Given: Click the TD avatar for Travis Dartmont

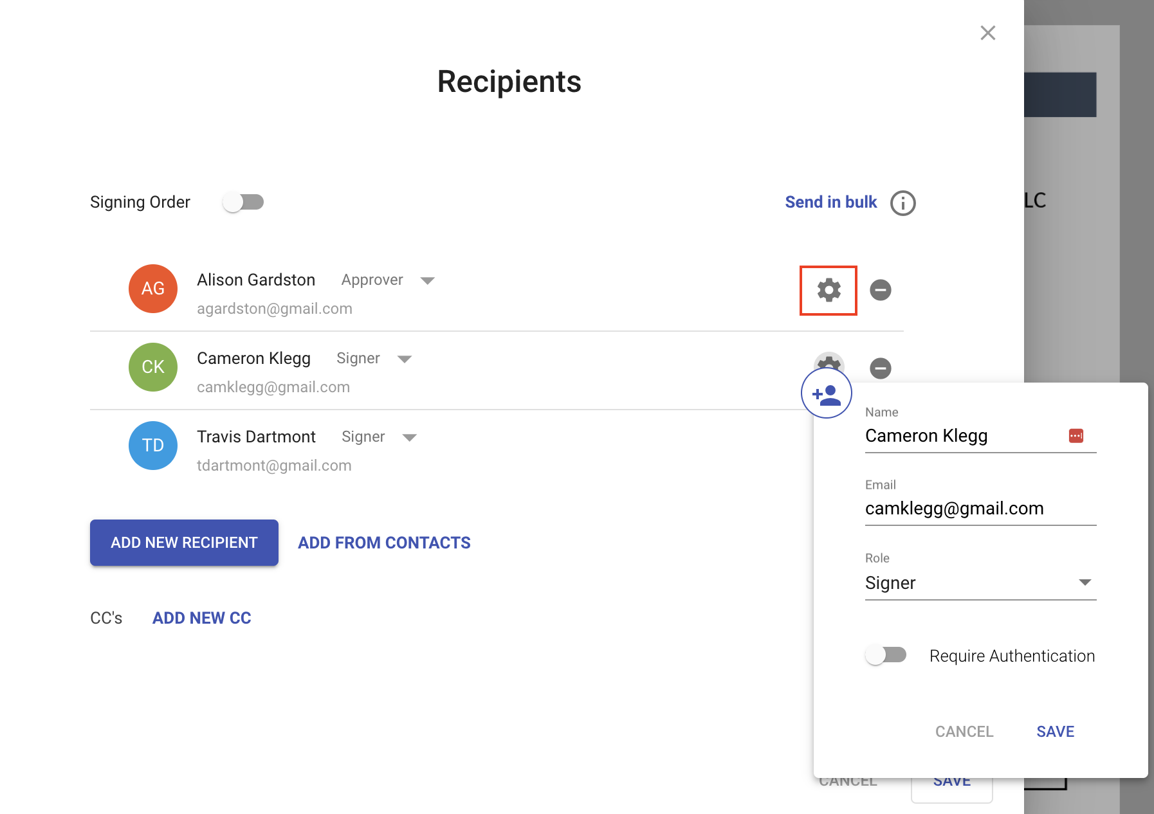Looking at the screenshot, I should pyautogui.click(x=153, y=446).
